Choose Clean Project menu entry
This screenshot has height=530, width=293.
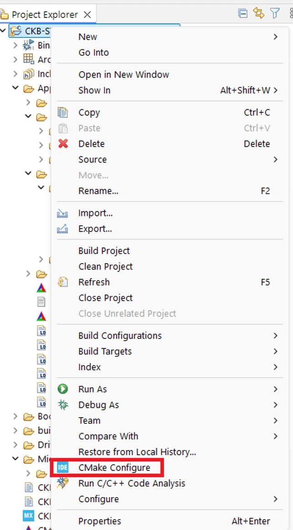106,266
